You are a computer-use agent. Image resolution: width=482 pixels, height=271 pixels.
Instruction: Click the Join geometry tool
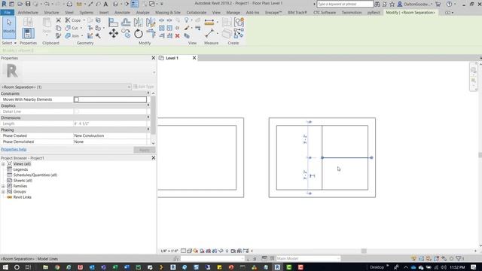click(x=72, y=36)
